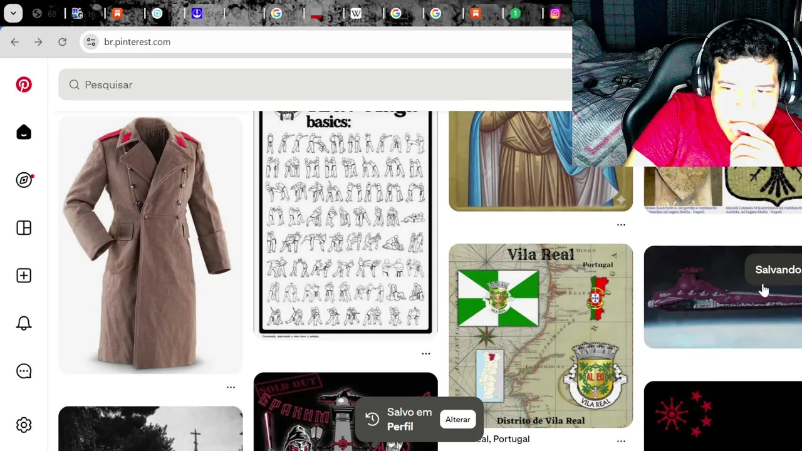Open messages chat bubble icon
The image size is (802, 451).
pos(24,371)
